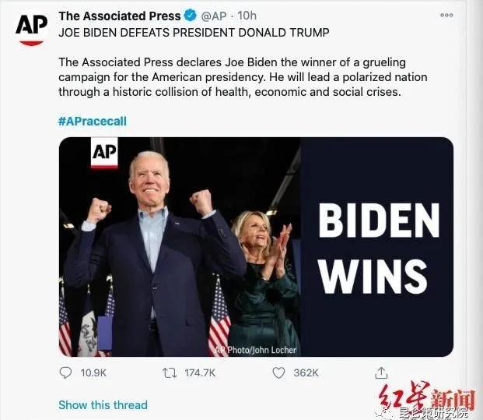Click the AP profile avatar logo

click(32, 30)
